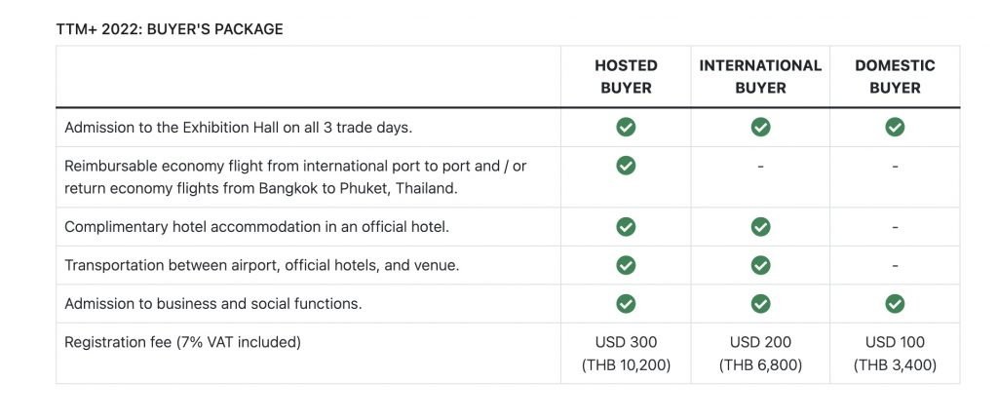The width and height of the screenshot is (998, 419).
Task: Click International Buyer social functions checkmark
Action: point(760,304)
